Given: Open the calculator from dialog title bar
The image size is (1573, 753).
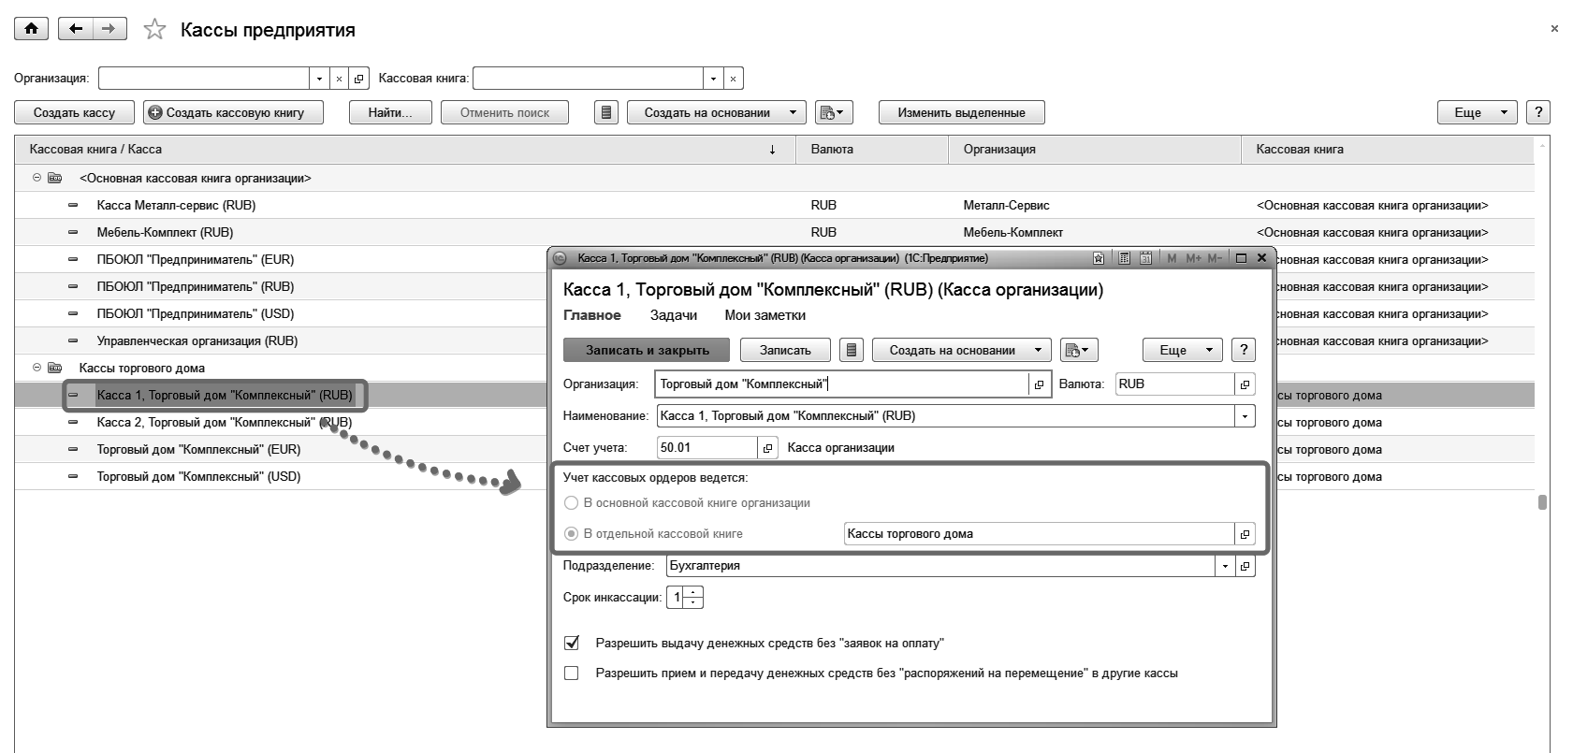Looking at the screenshot, I should 1125,258.
